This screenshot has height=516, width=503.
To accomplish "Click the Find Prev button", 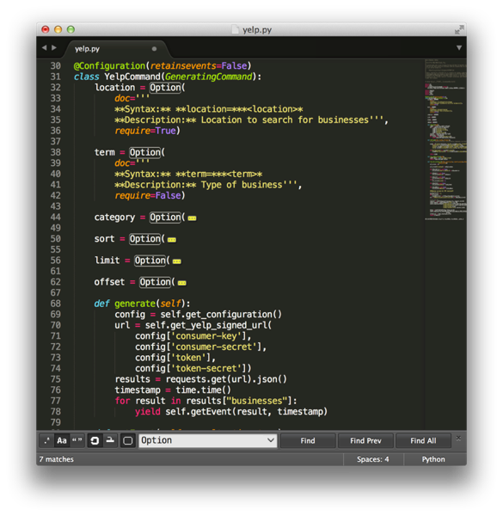I will tap(365, 440).
